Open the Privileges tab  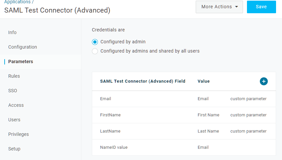coord(19,134)
